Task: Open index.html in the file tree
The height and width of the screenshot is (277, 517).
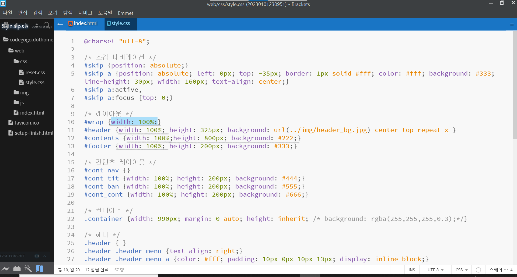Action: click(x=29, y=113)
